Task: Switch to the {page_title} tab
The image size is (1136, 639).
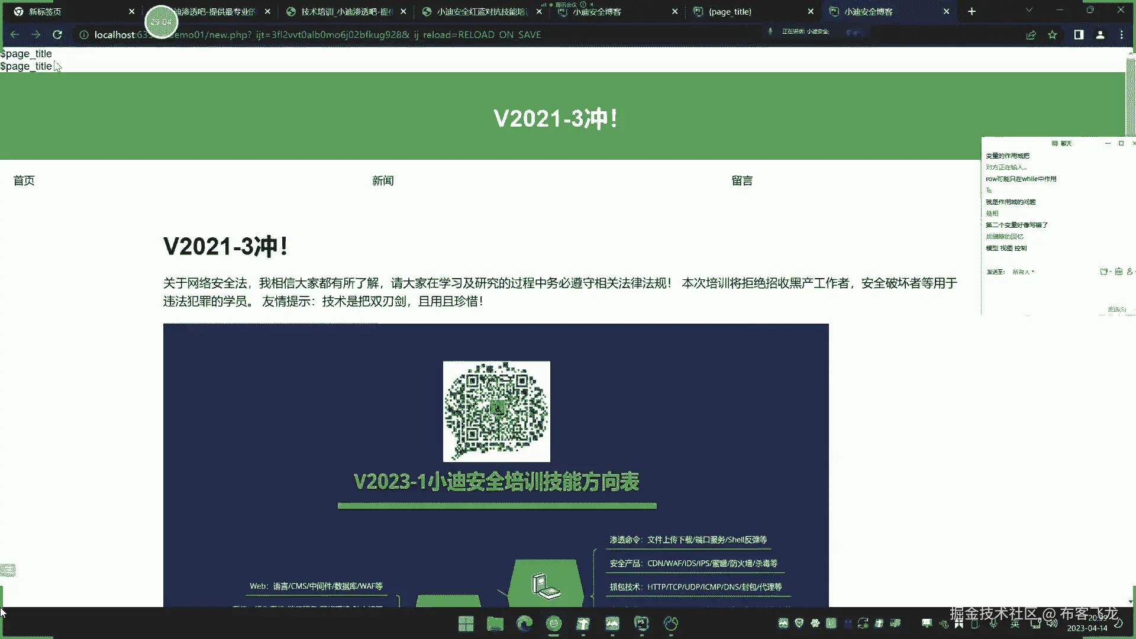Action: (730, 12)
